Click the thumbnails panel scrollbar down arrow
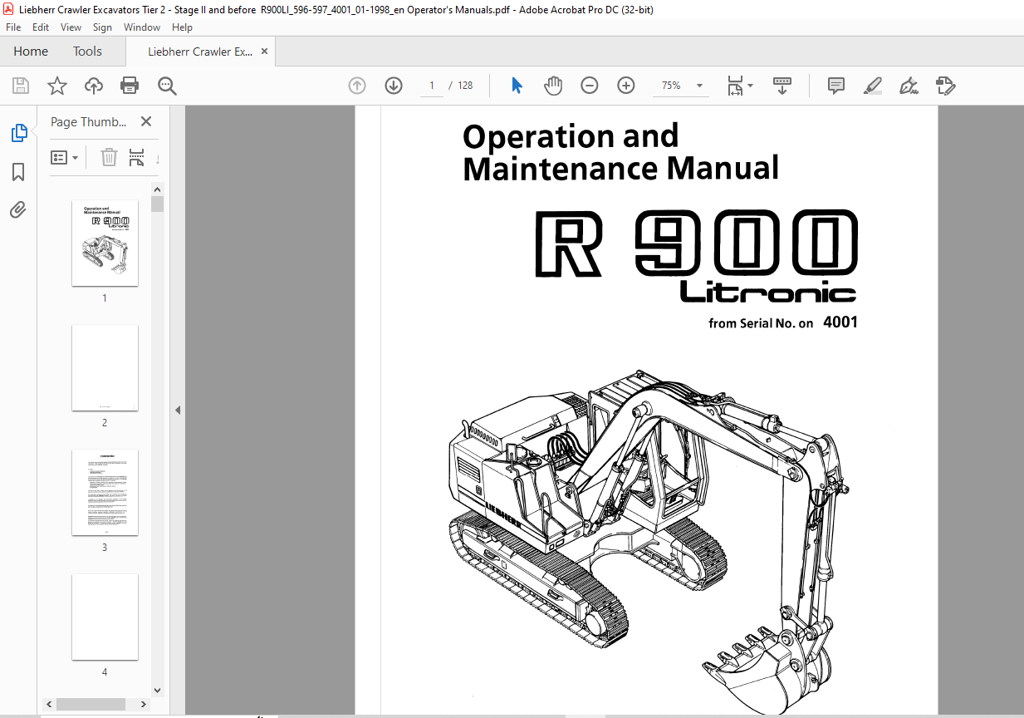This screenshot has width=1024, height=718. 157,690
